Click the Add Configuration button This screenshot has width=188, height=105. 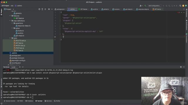pos(154,6)
